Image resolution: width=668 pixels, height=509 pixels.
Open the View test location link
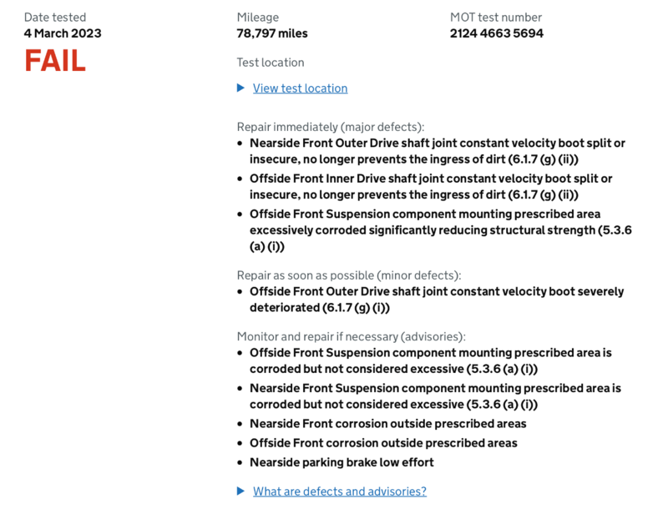tap(300, 88)
